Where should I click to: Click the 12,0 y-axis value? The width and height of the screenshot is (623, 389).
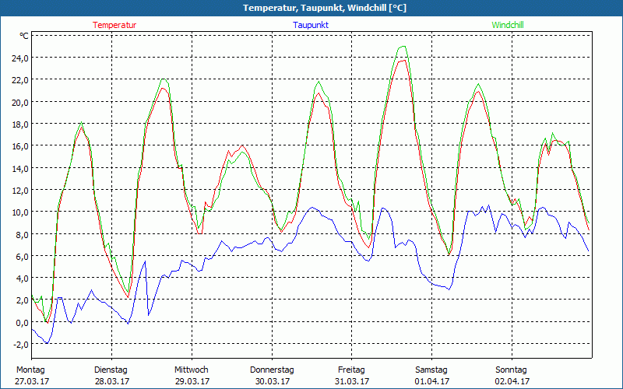tap(20, 190)
